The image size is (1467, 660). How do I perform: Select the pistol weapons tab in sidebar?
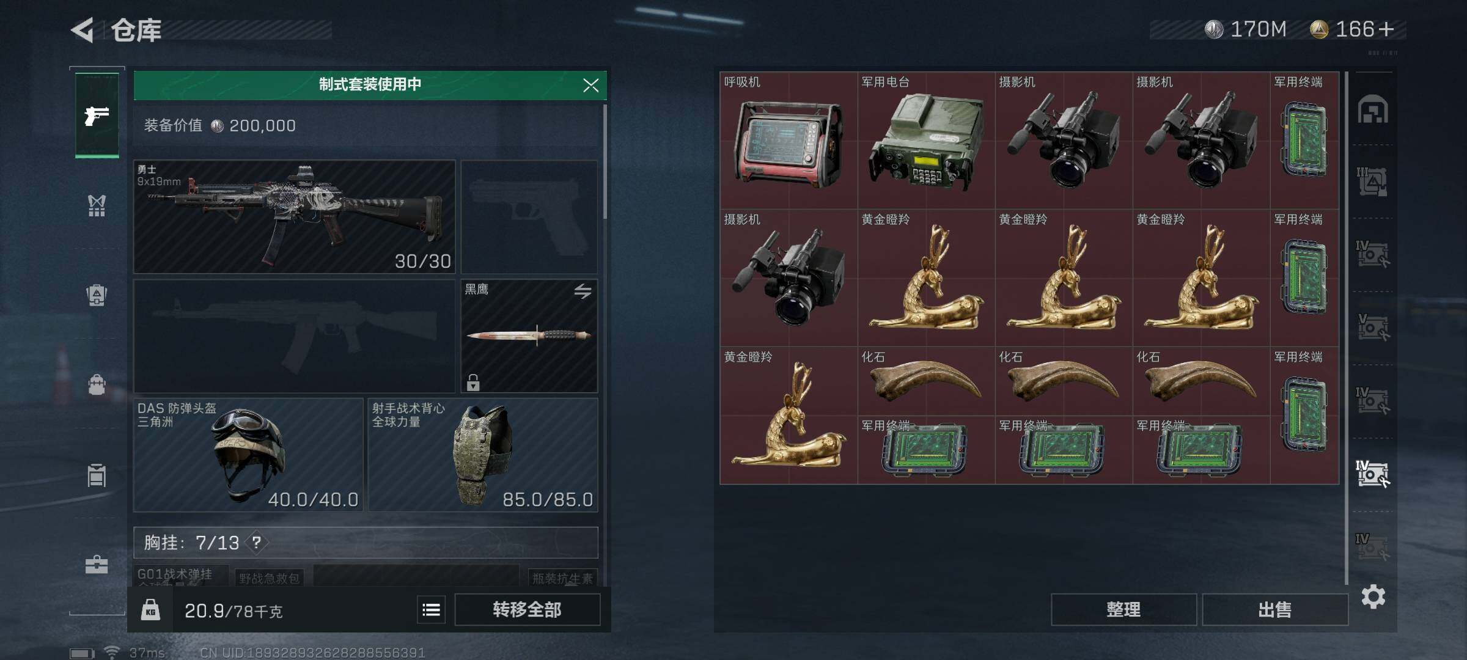click(97, 115)
